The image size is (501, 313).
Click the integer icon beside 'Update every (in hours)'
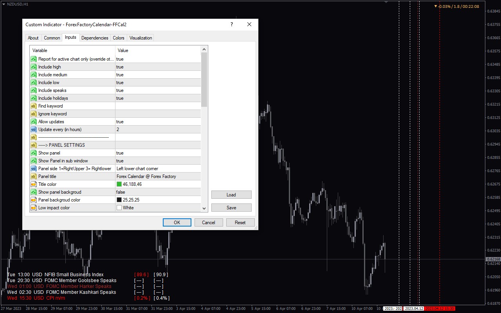(34, 130)
